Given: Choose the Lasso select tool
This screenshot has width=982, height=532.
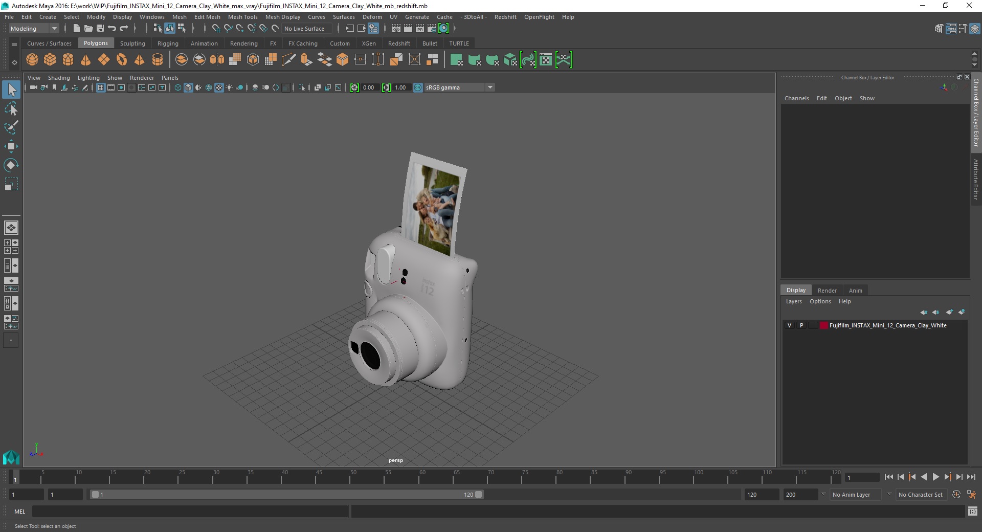Looking at the screenshot, I should tap(11, 108).
